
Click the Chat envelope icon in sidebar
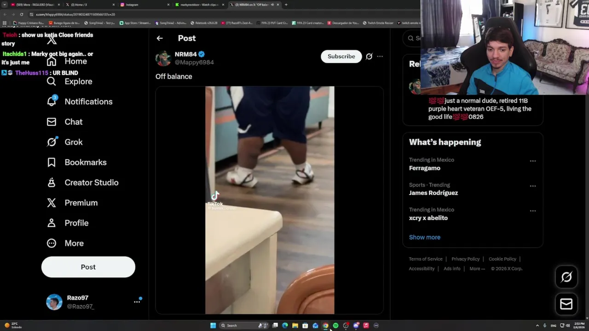(x=52, y=122)
